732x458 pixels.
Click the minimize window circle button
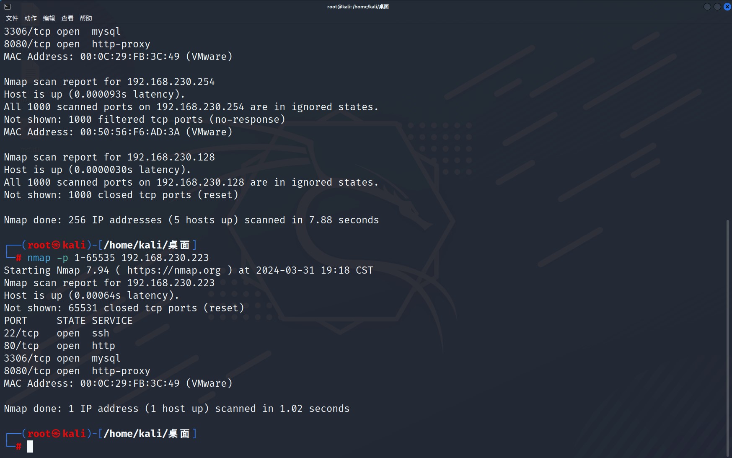click(x=707, y=6)
